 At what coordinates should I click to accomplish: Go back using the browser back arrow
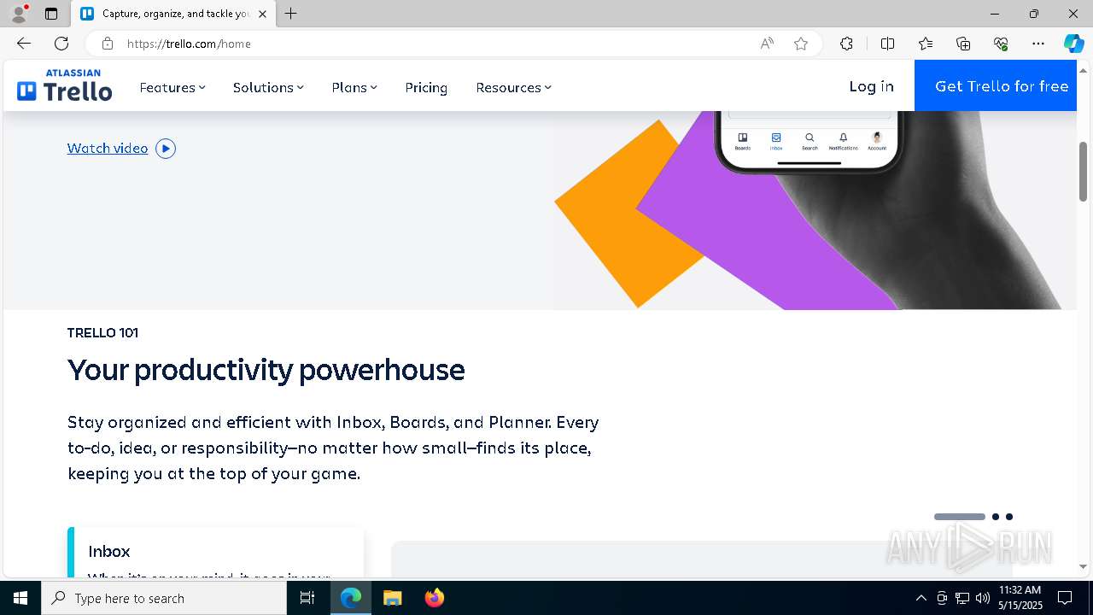coord(24,44)
